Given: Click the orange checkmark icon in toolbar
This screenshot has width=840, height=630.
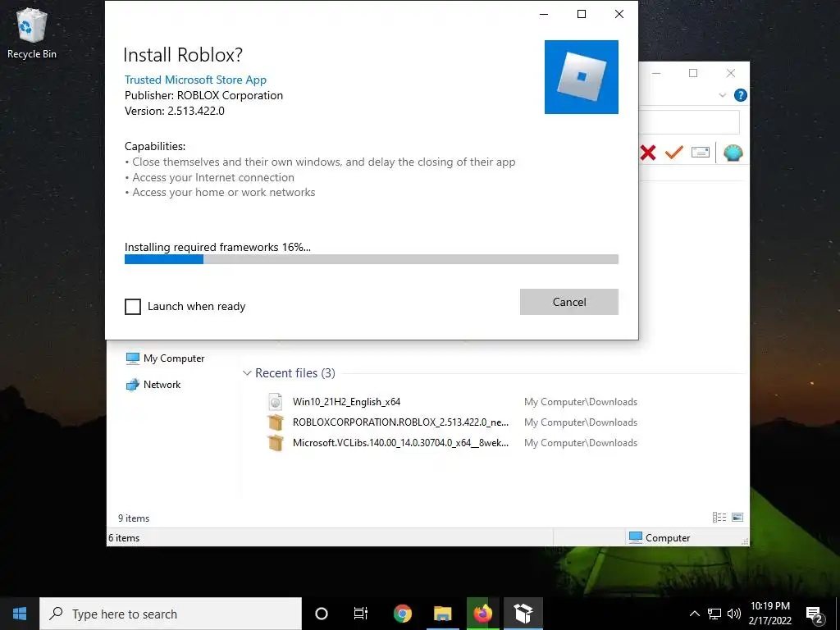Looking at the screenshot, I should tap(674, 153).
